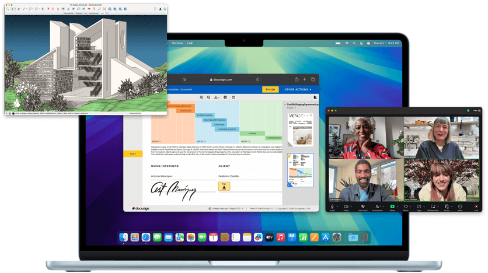Click the yellow Sign here tag
The width and height of the screenshot is (488, 273).
click(x=224, y=186)
